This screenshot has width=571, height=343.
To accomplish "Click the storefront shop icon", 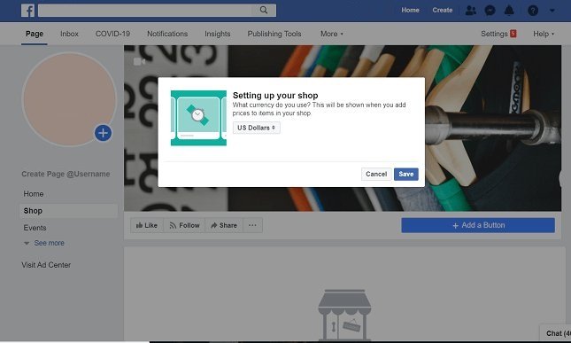I will pyautogui.click(x=344, y=315).
